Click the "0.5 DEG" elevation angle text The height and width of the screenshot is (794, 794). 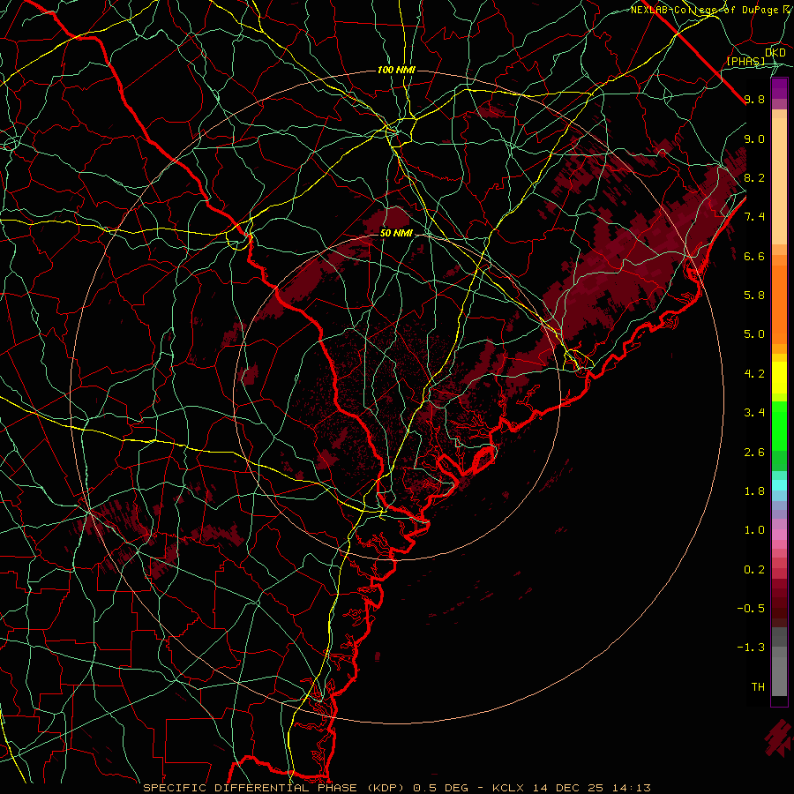click(442, 788)
